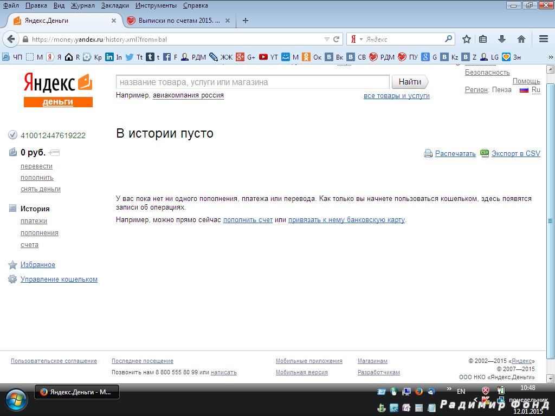
Task: Open the EN language indicator in the taskbar
Action: click(461, 391)
